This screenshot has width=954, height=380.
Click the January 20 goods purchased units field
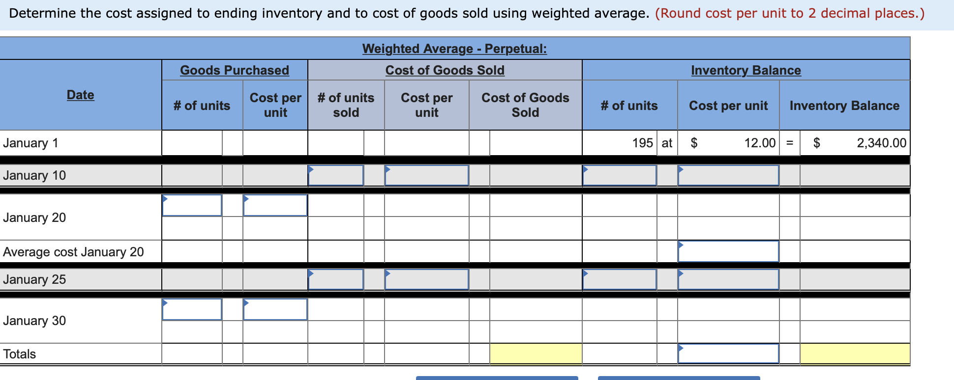tap(192, 205)
